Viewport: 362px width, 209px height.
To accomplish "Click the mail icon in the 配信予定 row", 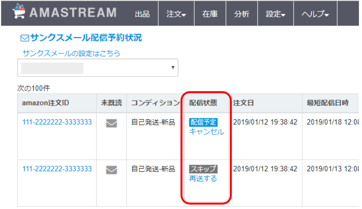I will 111,123.
